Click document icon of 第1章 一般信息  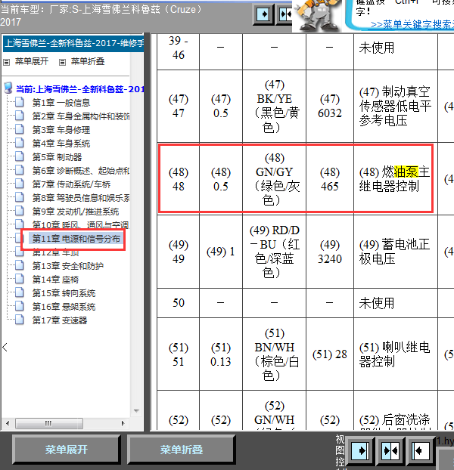pos(20,102)
